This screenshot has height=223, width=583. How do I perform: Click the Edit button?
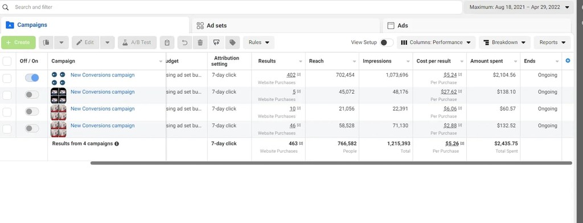pos(85,42)
